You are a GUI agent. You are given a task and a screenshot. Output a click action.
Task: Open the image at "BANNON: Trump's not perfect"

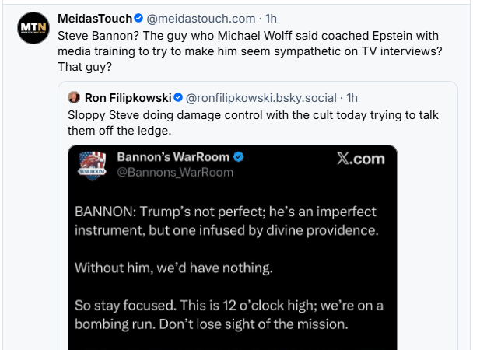pyautogui.click(x=226, y=221)
